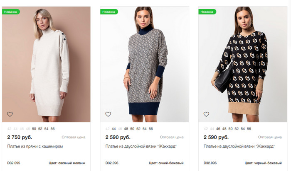Viewport: 291px width, 171px height.
Task: Pick size 54 for the black-beige dress
Action: 243,129
